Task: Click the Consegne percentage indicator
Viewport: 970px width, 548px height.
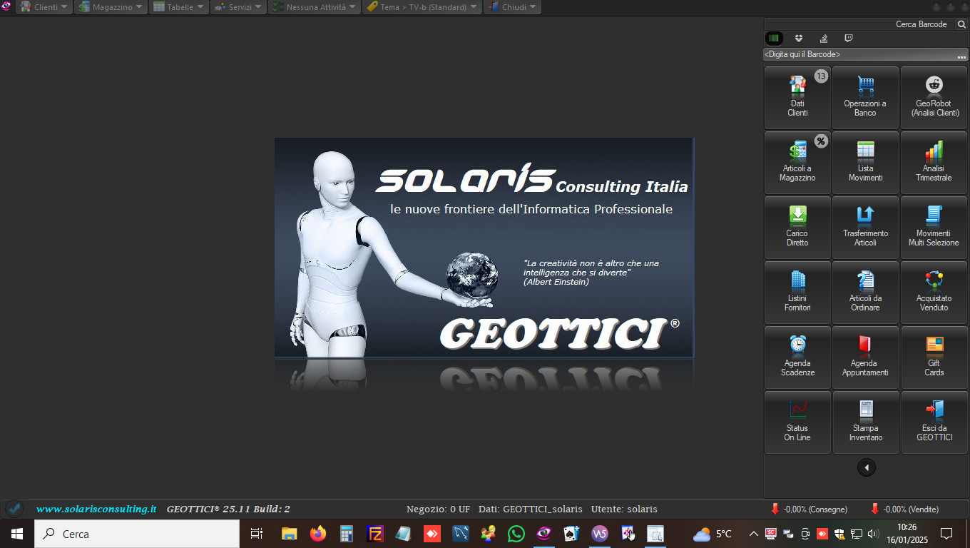Action: click(x=809, y=509)
